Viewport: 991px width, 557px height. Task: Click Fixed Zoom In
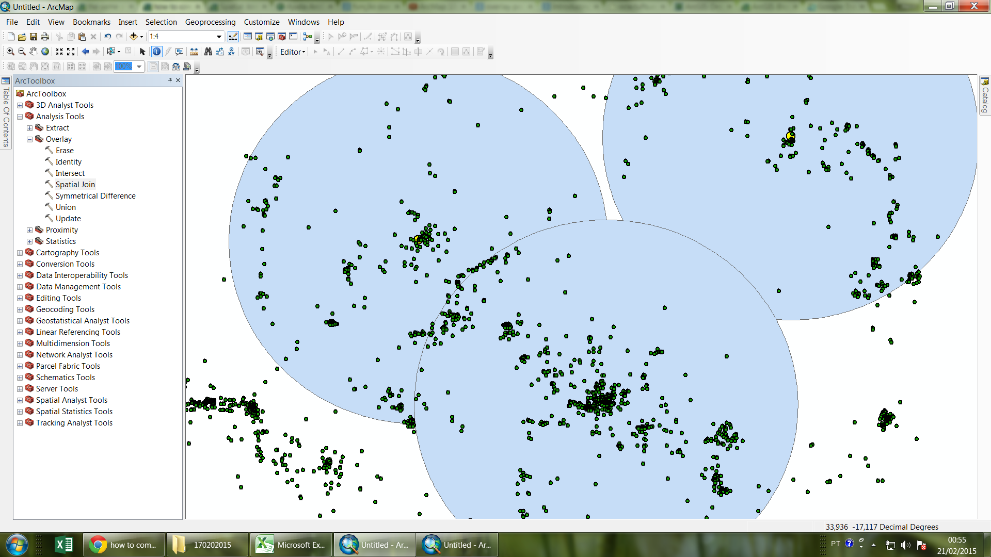[59, 52]
